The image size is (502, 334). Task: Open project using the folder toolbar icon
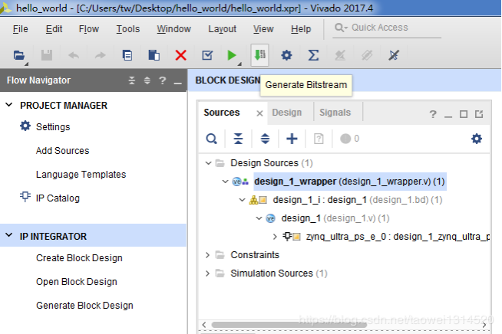click(x=19, y=56)
